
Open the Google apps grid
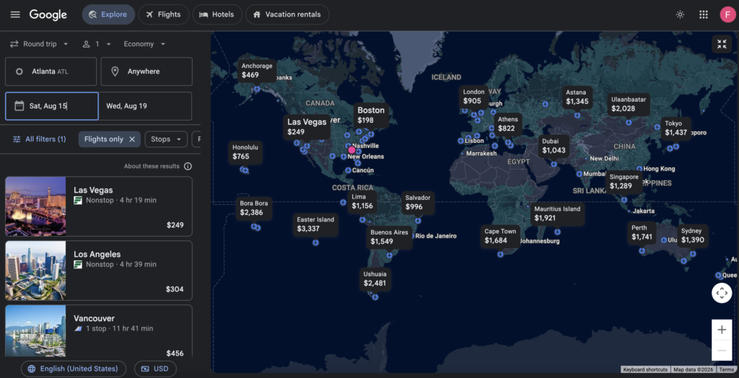(703, 14)
